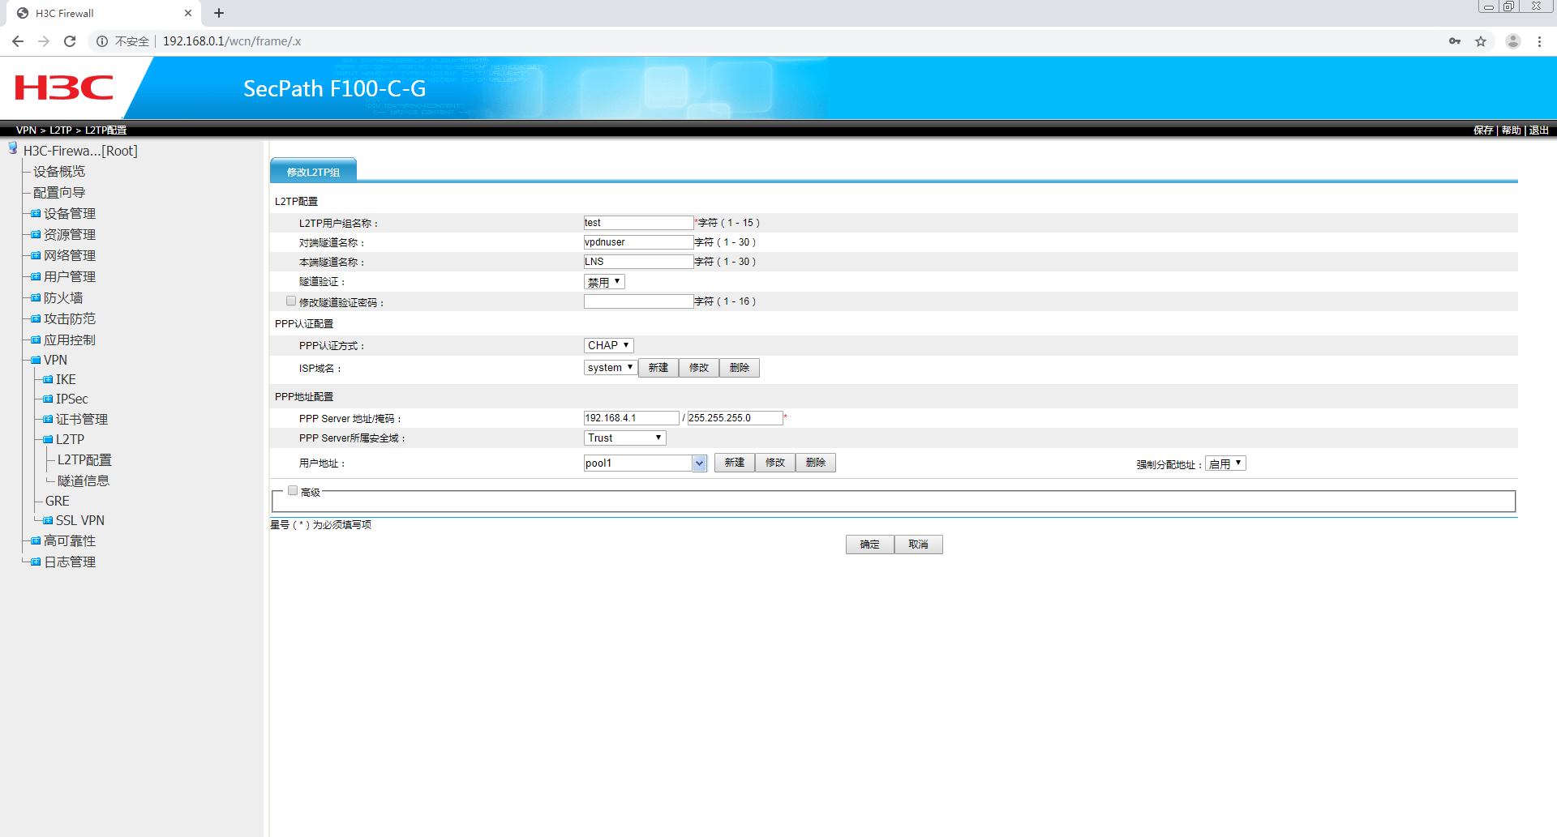1557x837 pixels.
Task: Click the browser address bar URL
Action: [232, 41]
